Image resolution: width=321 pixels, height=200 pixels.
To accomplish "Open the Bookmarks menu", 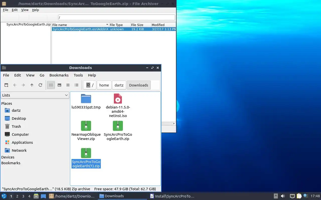I will [59, 75].
